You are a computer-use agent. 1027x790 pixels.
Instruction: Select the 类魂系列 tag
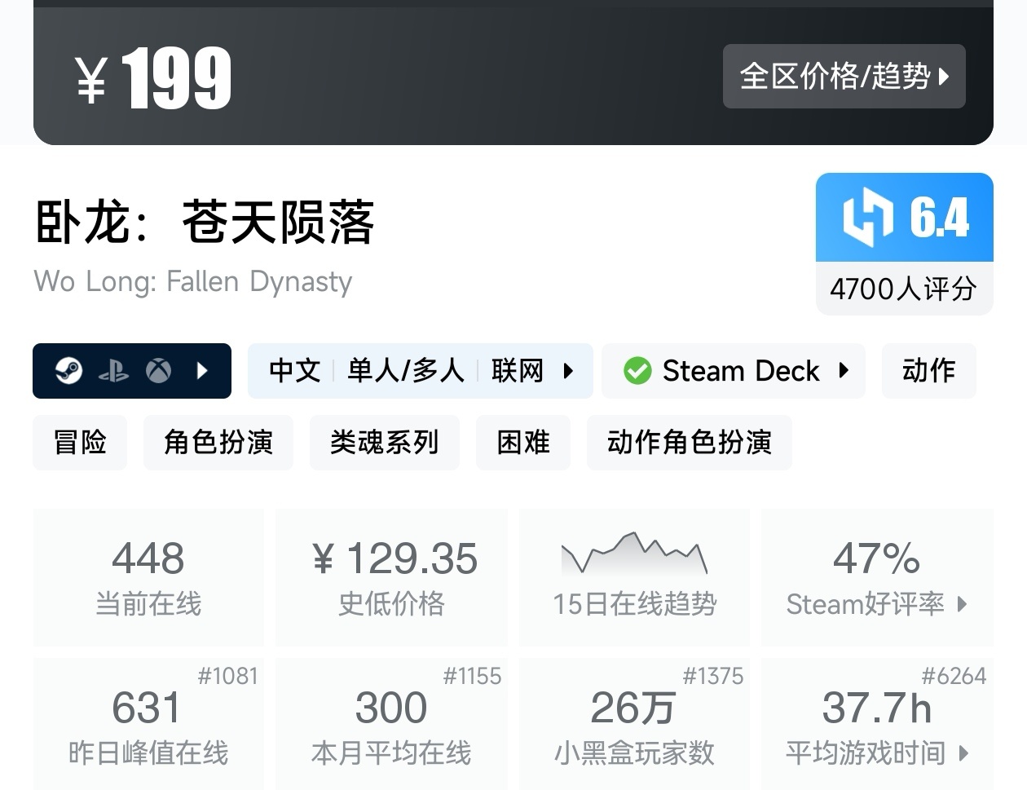tap(385, 443)
